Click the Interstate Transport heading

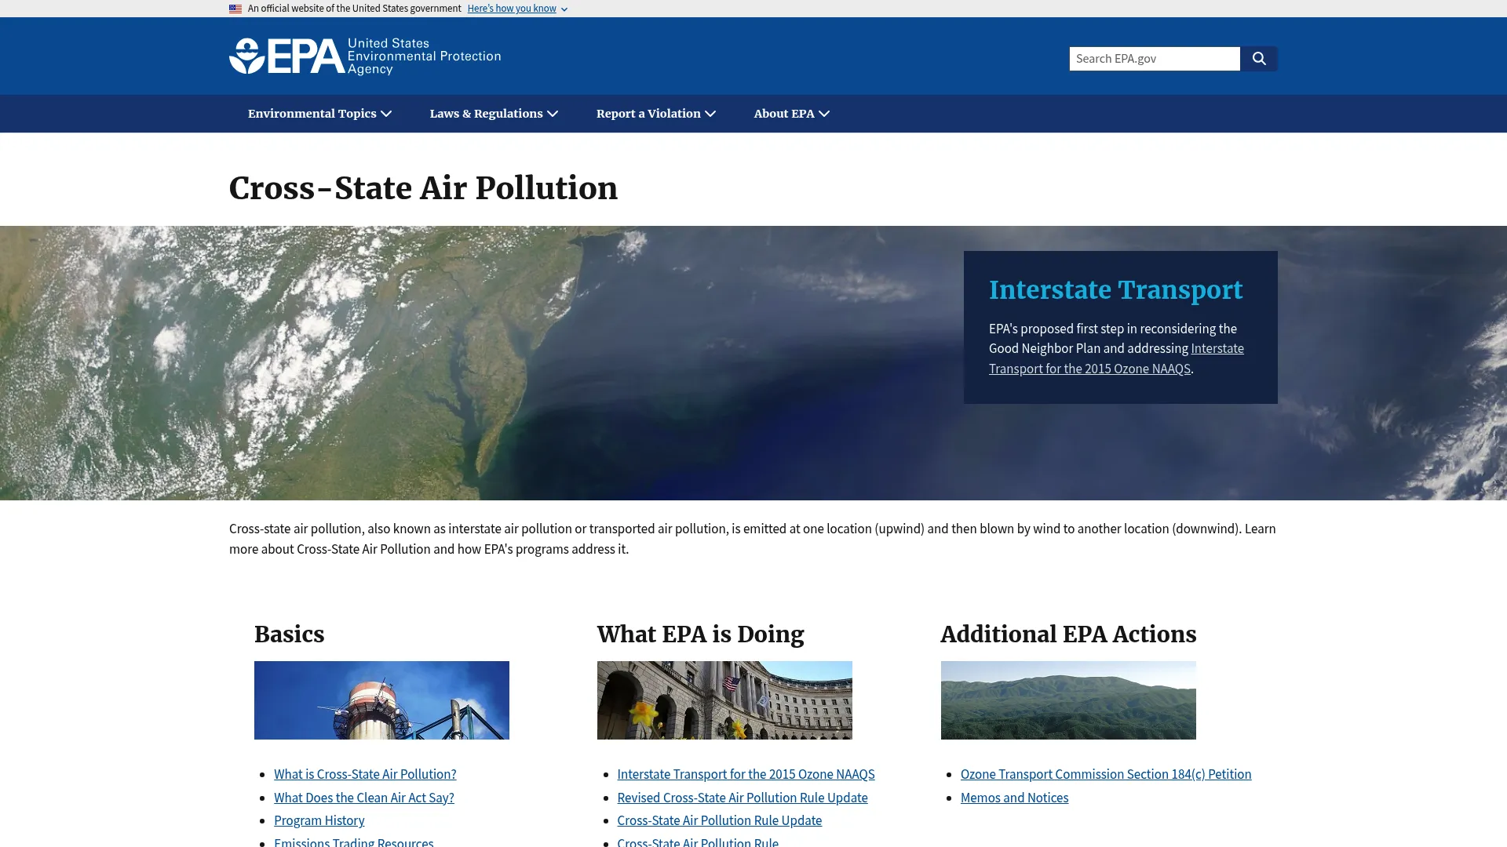click(1115, 290)
